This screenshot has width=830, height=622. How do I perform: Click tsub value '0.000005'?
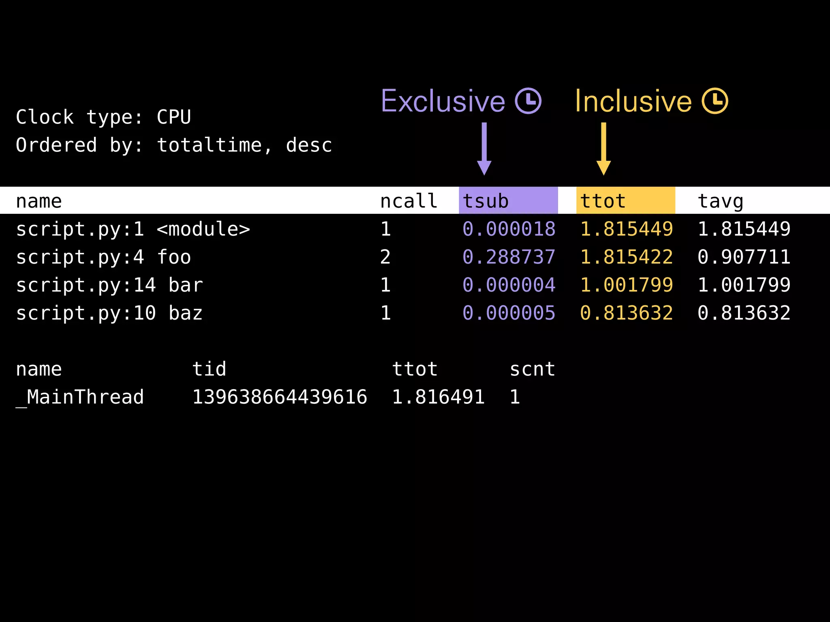point(509,313)
